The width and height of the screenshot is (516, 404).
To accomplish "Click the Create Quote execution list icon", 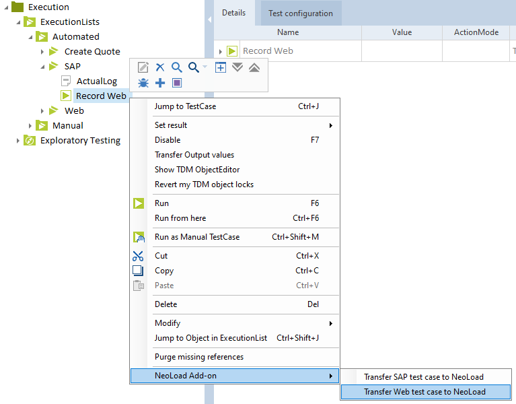I will coord(53,51).
